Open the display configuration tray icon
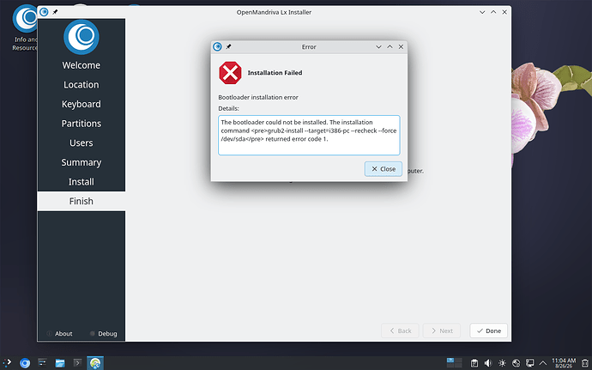Screen dimensions: 592x370 529,363
